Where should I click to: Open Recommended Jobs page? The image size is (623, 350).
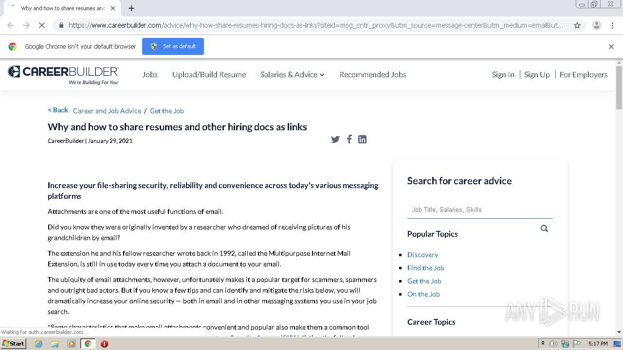pos(373,75)
